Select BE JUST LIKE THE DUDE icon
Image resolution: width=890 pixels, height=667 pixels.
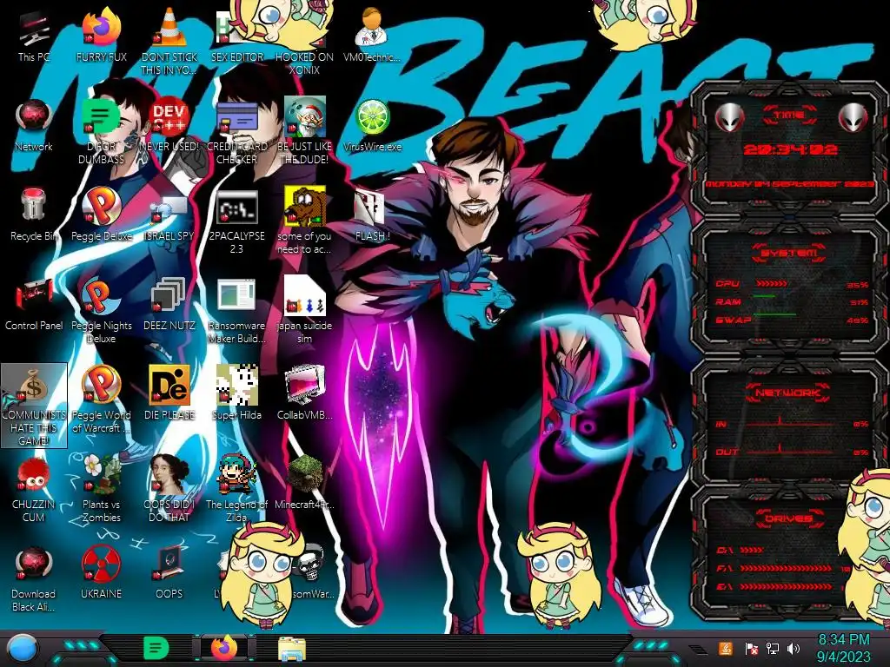tap(304, 131)
